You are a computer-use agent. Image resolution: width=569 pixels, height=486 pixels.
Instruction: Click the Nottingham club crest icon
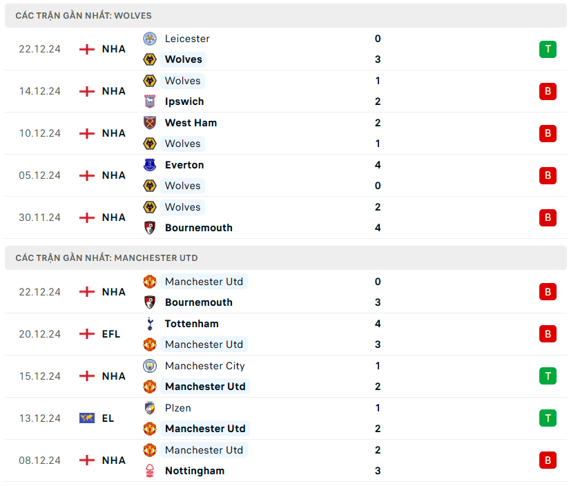pyautogui.click(x=149, y=471)
